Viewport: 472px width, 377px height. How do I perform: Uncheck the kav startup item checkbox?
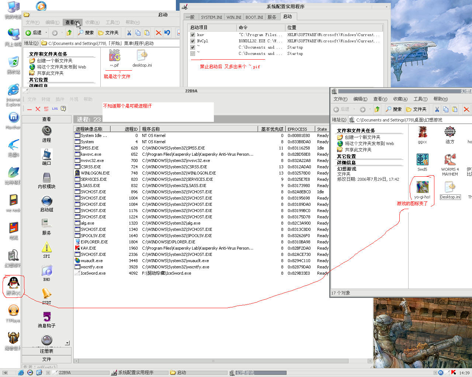coord(192,35)
